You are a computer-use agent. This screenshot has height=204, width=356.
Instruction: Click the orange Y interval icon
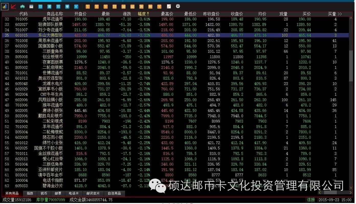159,6
